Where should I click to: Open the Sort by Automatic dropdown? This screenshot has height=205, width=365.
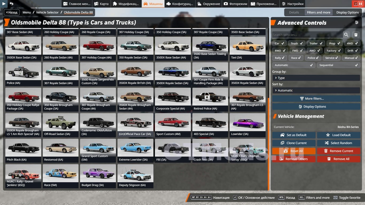pyautogui.click(x=316, y=90)
